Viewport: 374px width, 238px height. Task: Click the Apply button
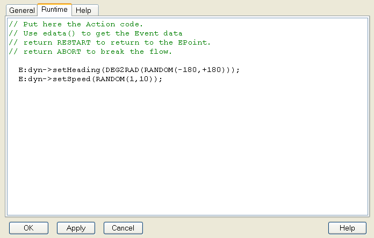[76, 228]
